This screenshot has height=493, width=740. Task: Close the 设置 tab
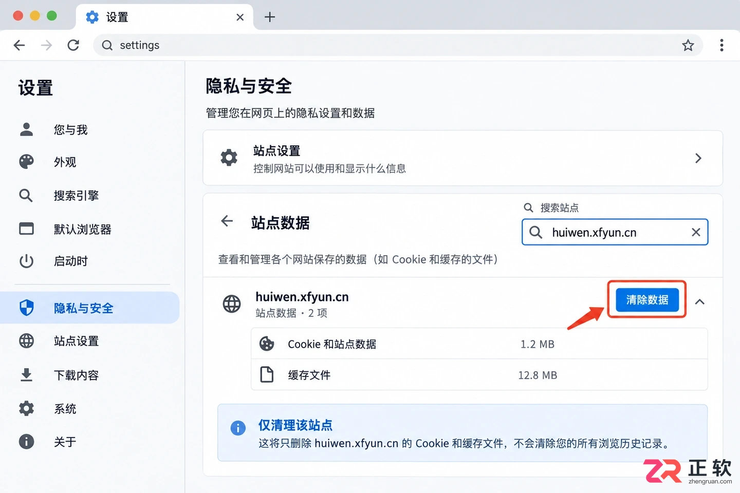coord(240,17)
